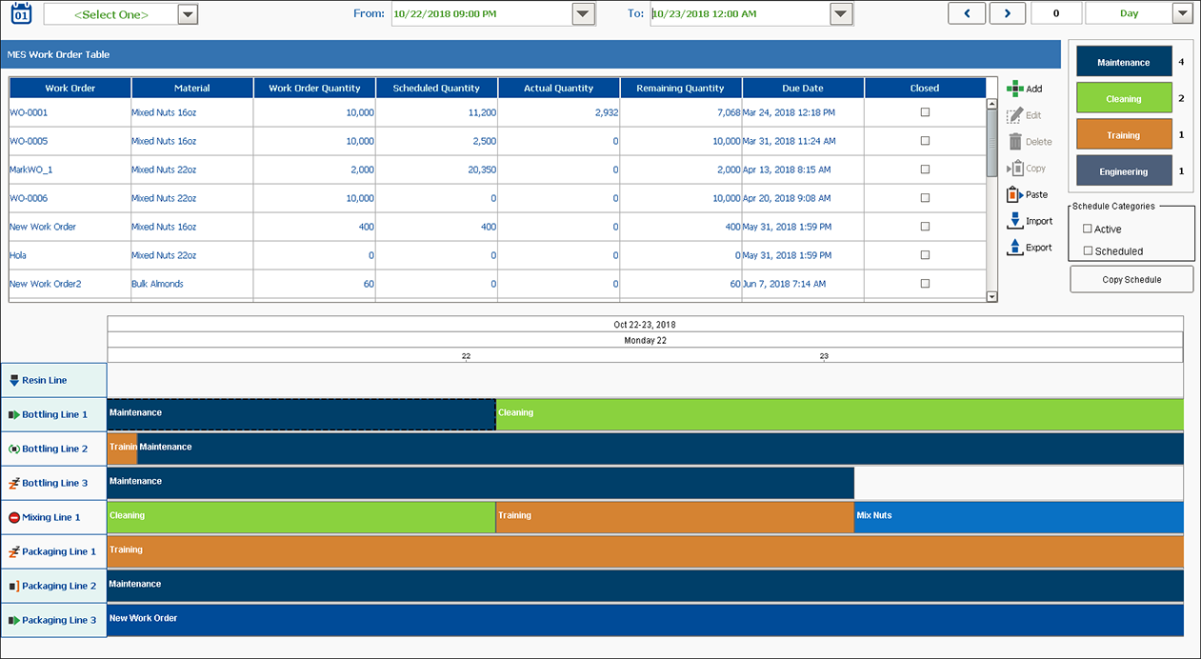Click the calendar 01 icon at top left
The image size is (1201, 659).
pos(21,12)
